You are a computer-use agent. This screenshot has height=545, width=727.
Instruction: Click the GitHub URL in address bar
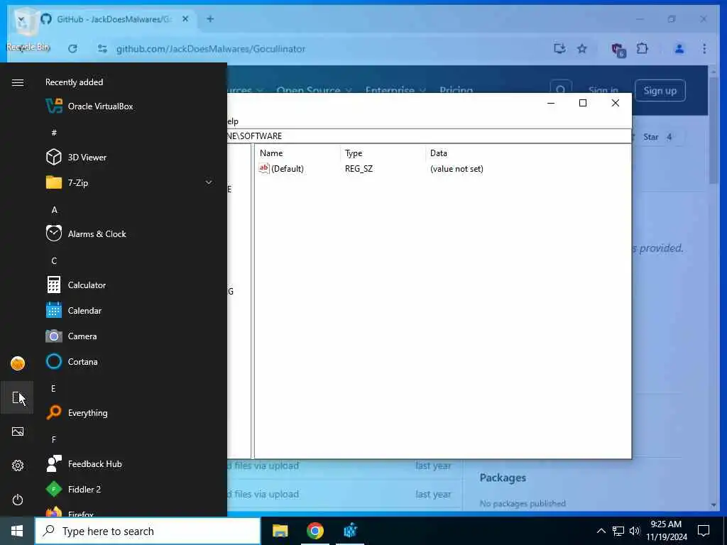coord(210,49)
